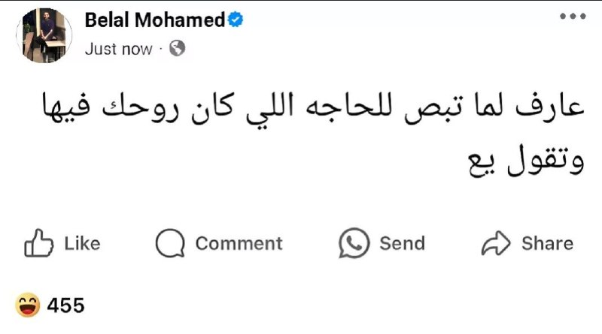This screenshot has height=334, width=602.
Task: Click the word "عارف" in the post
Action: pos(550,105)
